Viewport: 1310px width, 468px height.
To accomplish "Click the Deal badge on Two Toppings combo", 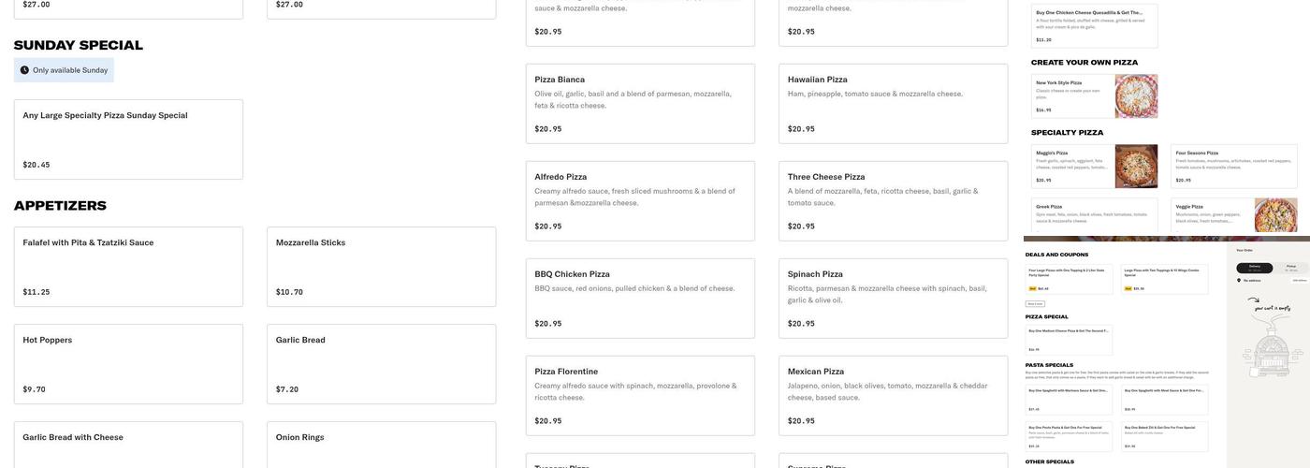I will pyautogui.click(x=1128, y=288).
